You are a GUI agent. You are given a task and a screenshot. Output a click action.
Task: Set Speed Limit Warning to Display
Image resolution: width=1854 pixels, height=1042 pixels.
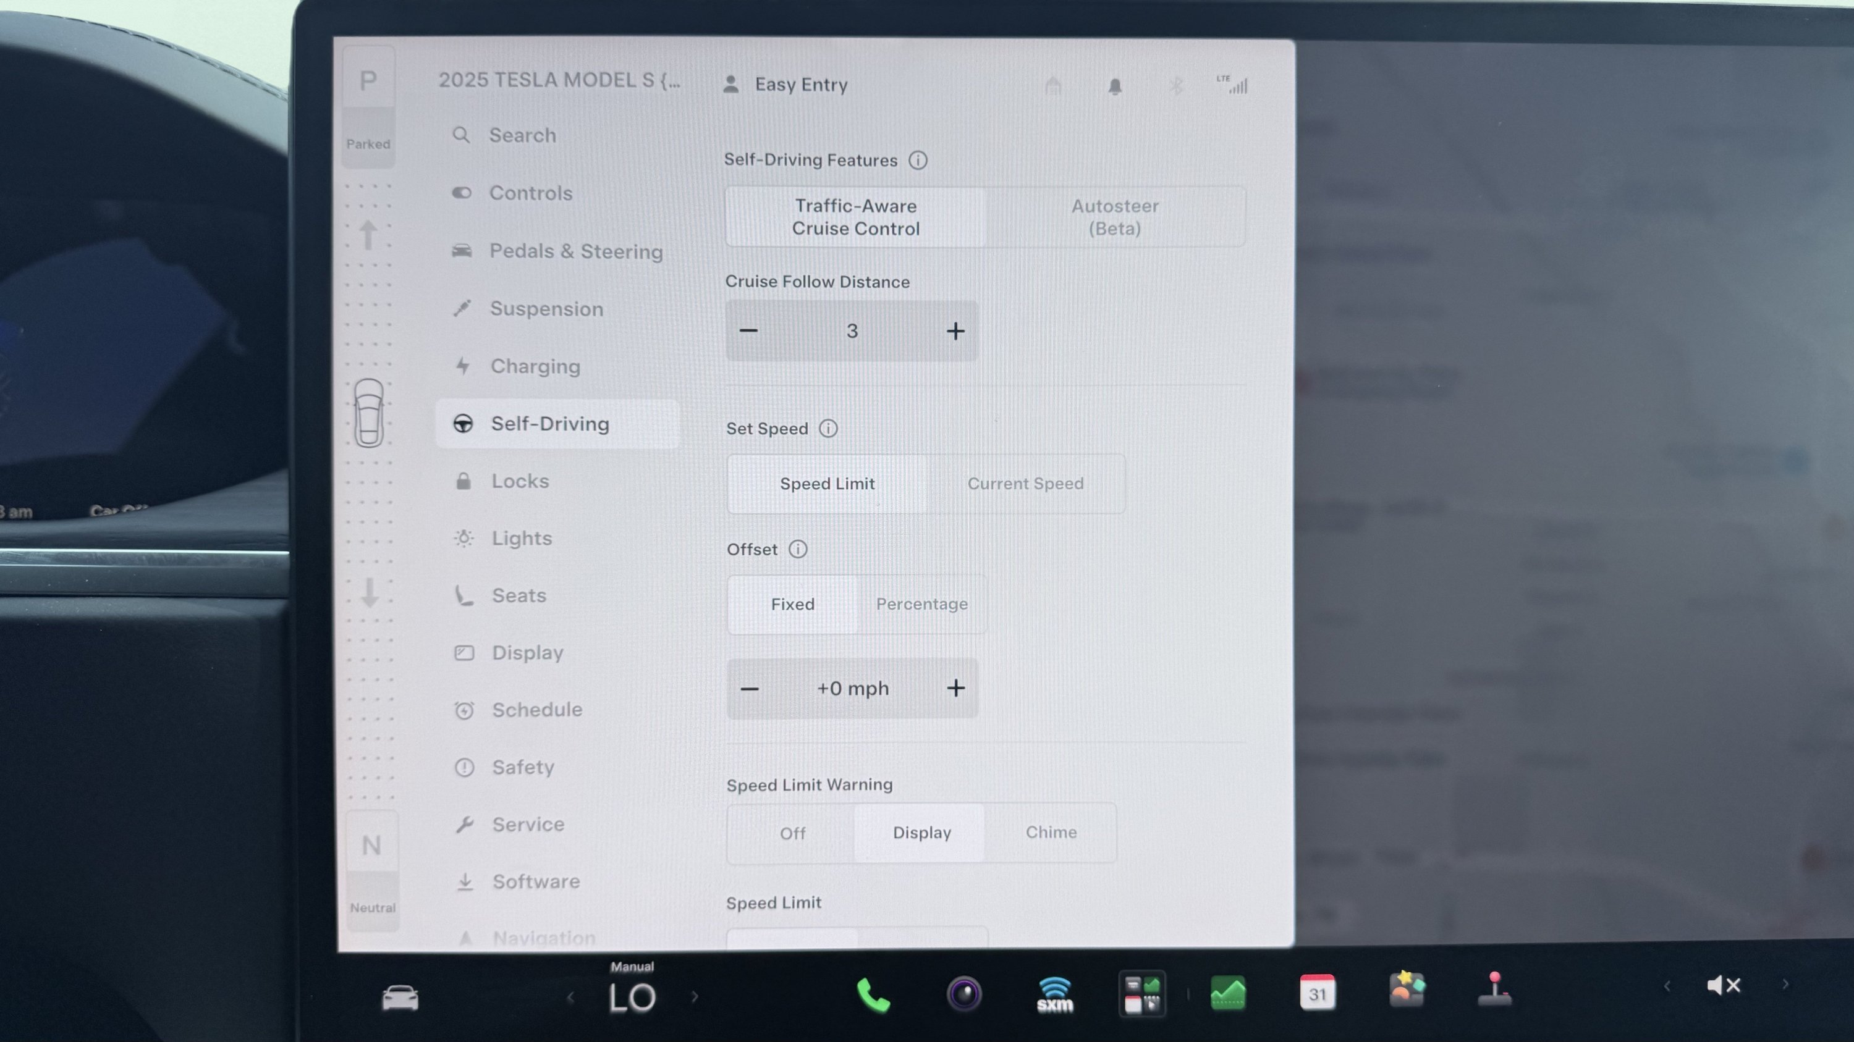tap(921, 833)
